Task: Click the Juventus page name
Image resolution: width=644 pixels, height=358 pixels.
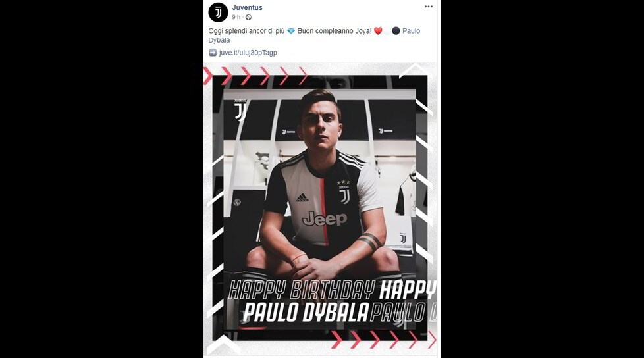Action: pos(247,7)
